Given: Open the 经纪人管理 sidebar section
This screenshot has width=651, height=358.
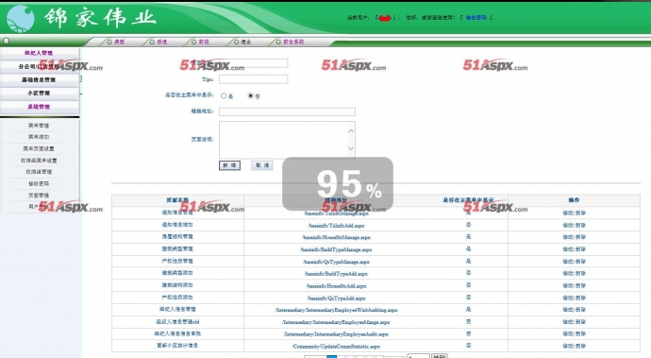Looking at the screenshot, I should pyautogui.click(x=39, y=53).
